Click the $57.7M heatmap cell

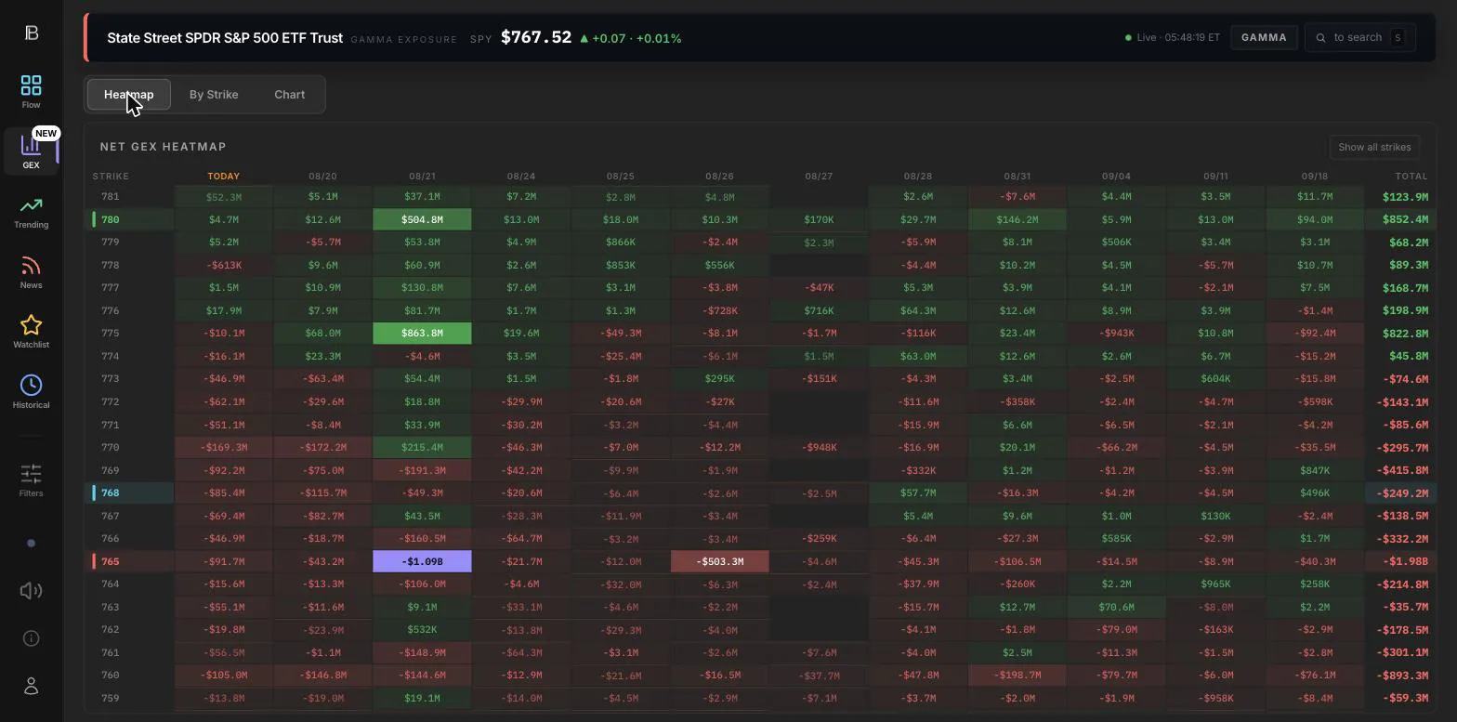(917, 492)
